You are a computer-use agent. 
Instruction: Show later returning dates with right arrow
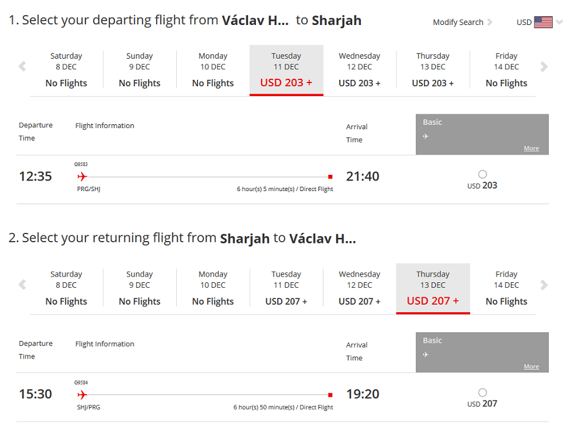544,285
